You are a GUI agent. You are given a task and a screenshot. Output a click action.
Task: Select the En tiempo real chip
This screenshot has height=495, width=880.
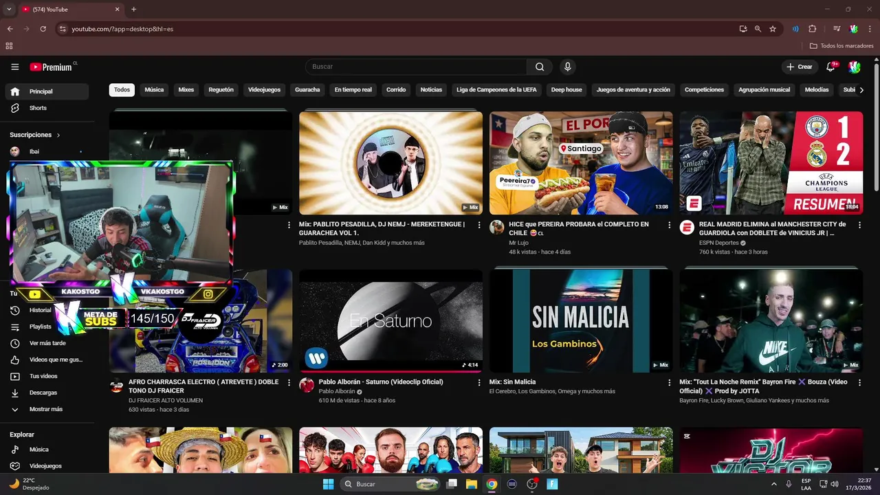coord(353,90)
